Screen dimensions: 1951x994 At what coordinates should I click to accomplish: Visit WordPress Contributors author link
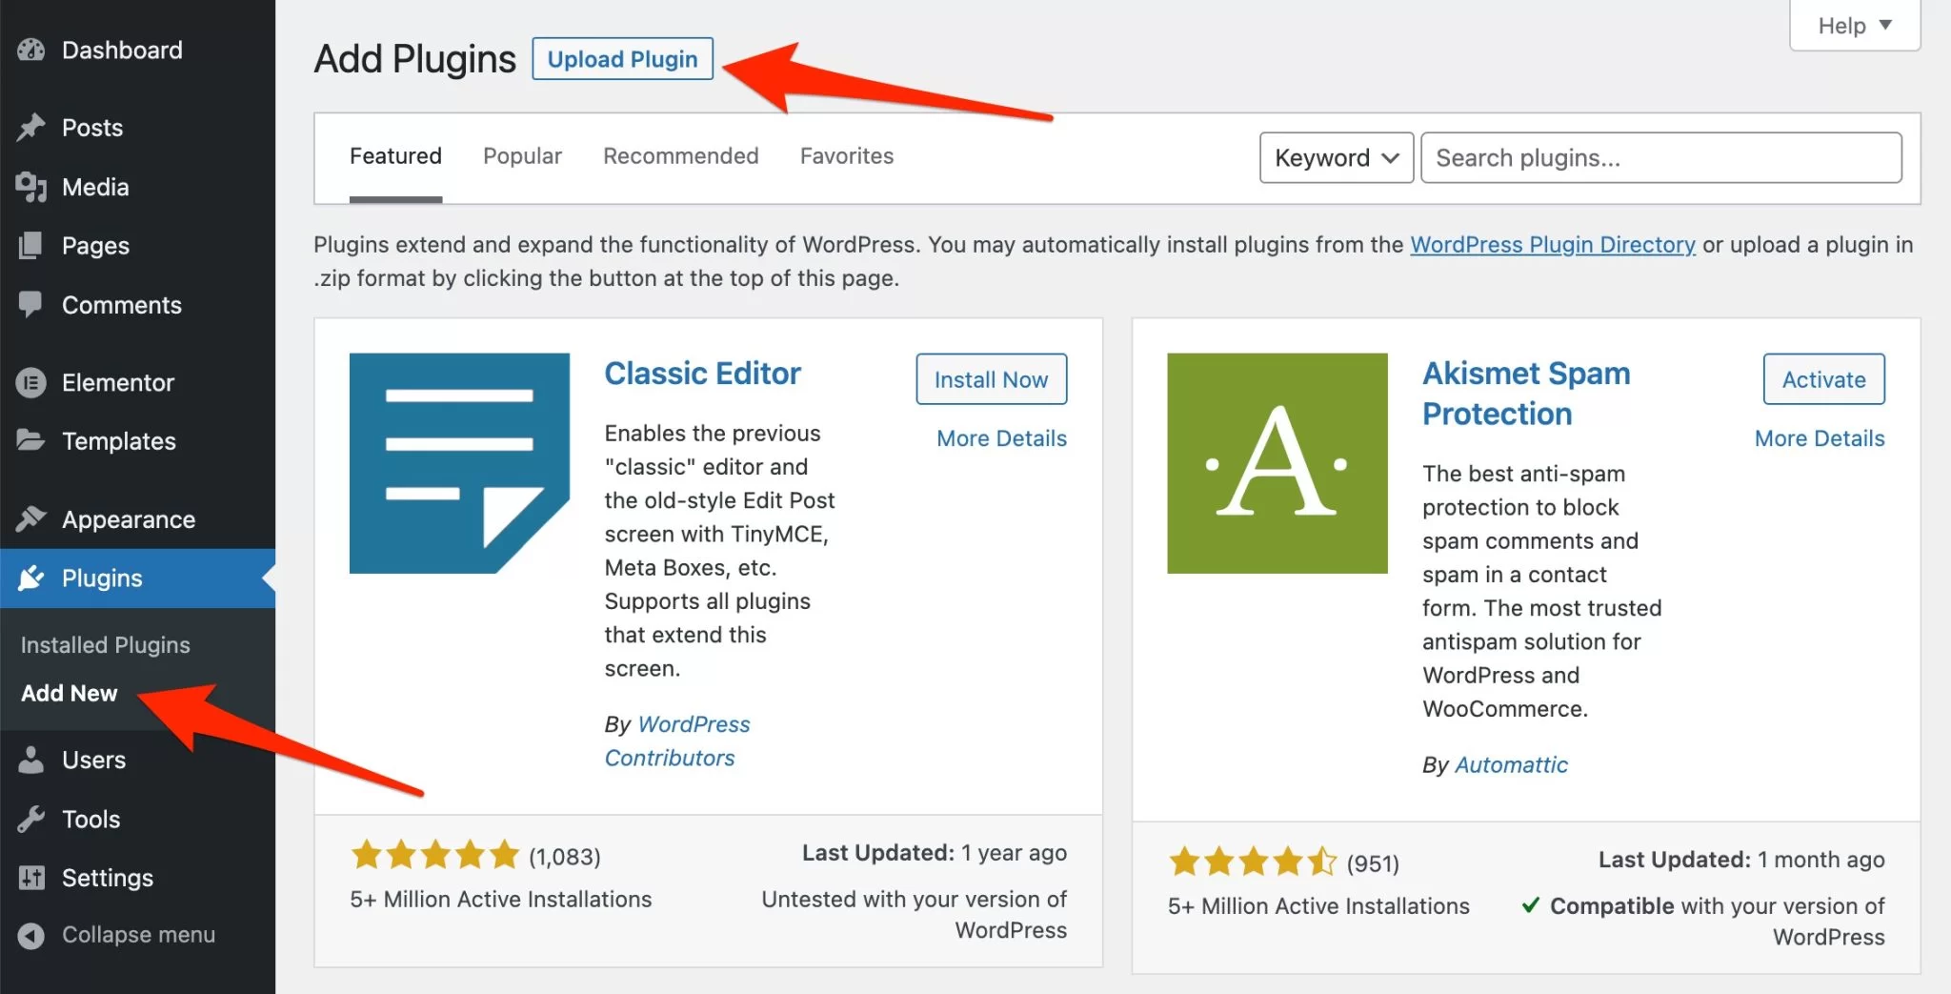(677, 741)
